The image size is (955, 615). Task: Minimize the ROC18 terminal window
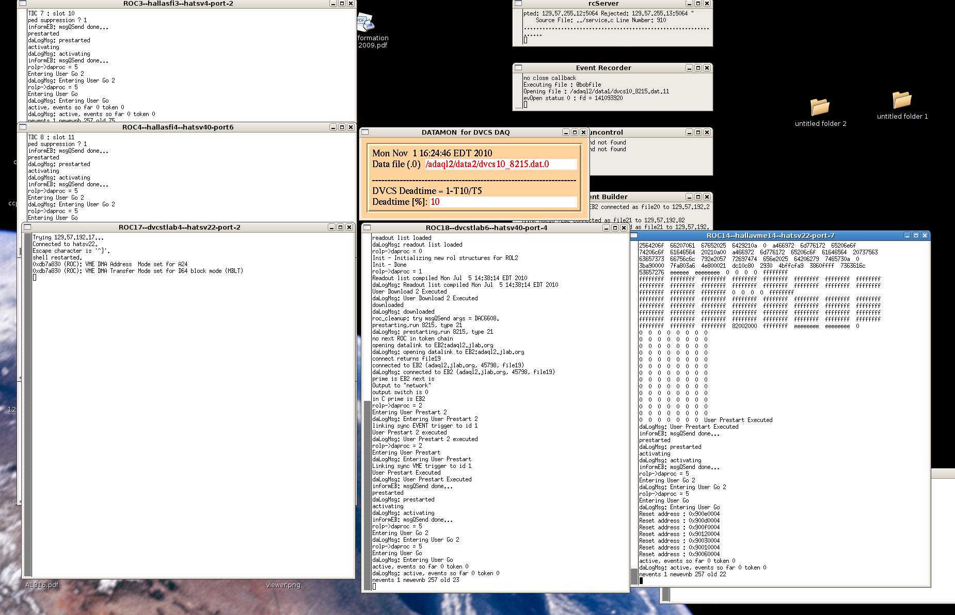606,228
